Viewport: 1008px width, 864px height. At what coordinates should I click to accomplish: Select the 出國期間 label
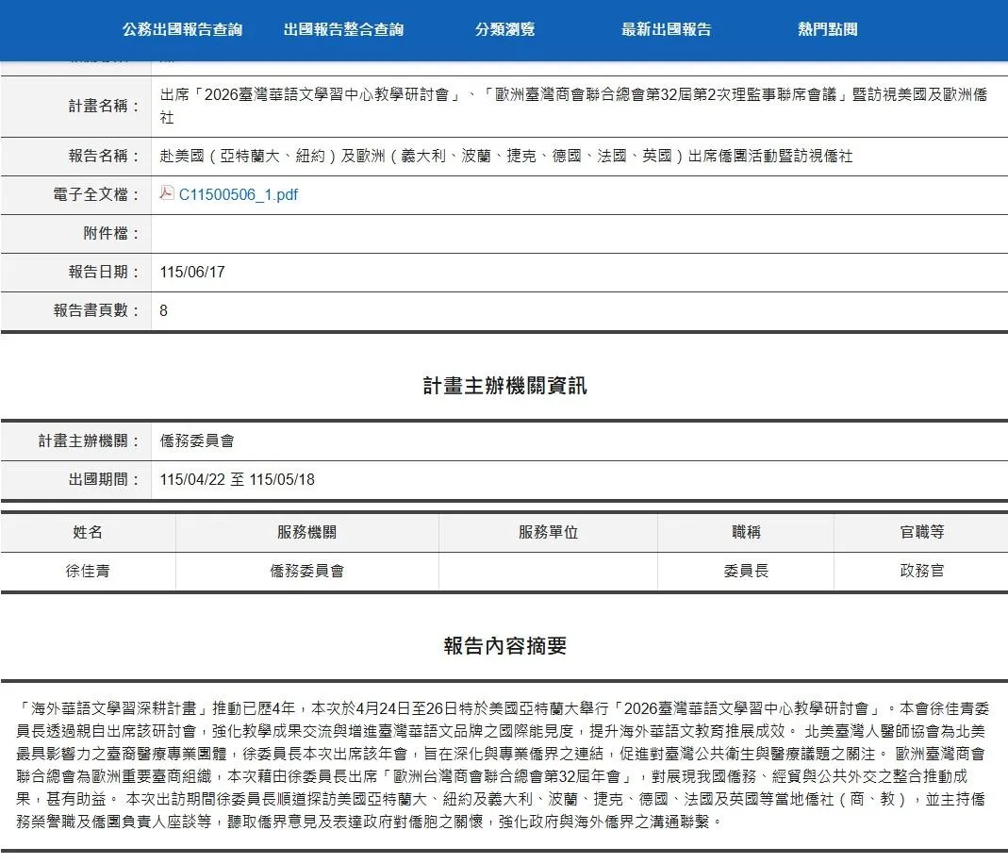[104, 479]
